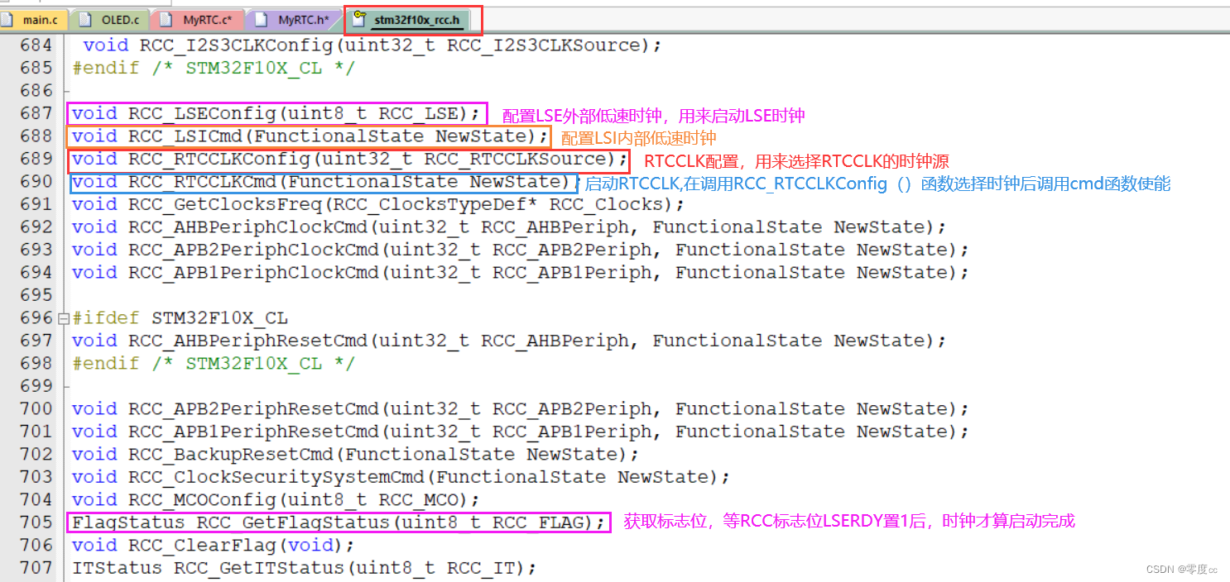Open the MyRTC.h* tab
The width and height of the screenshot is (1230, 582).
coord(295,18)
